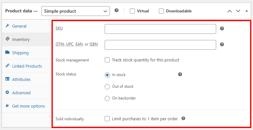The width and height of the screenshot is (253, 130).
Task: Choose the On backorder radio button
Action: (107, 98)
